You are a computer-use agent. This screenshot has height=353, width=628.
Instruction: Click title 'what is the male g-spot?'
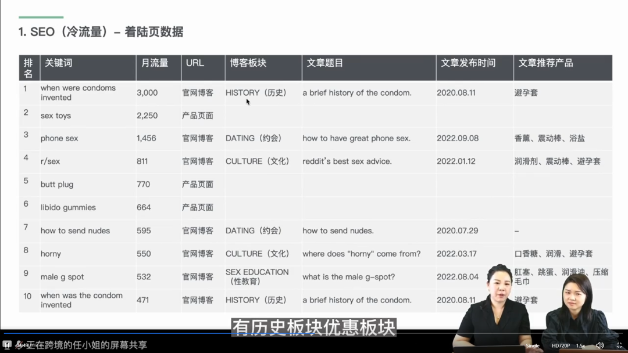tap(348, 276)
